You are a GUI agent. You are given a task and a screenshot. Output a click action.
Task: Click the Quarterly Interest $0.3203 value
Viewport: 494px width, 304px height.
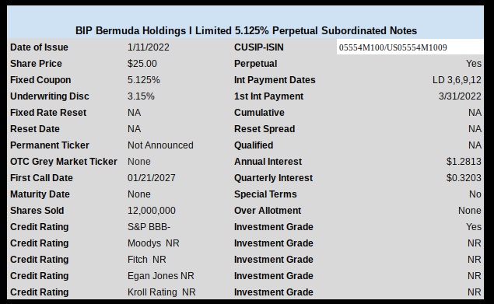(464, 178)
